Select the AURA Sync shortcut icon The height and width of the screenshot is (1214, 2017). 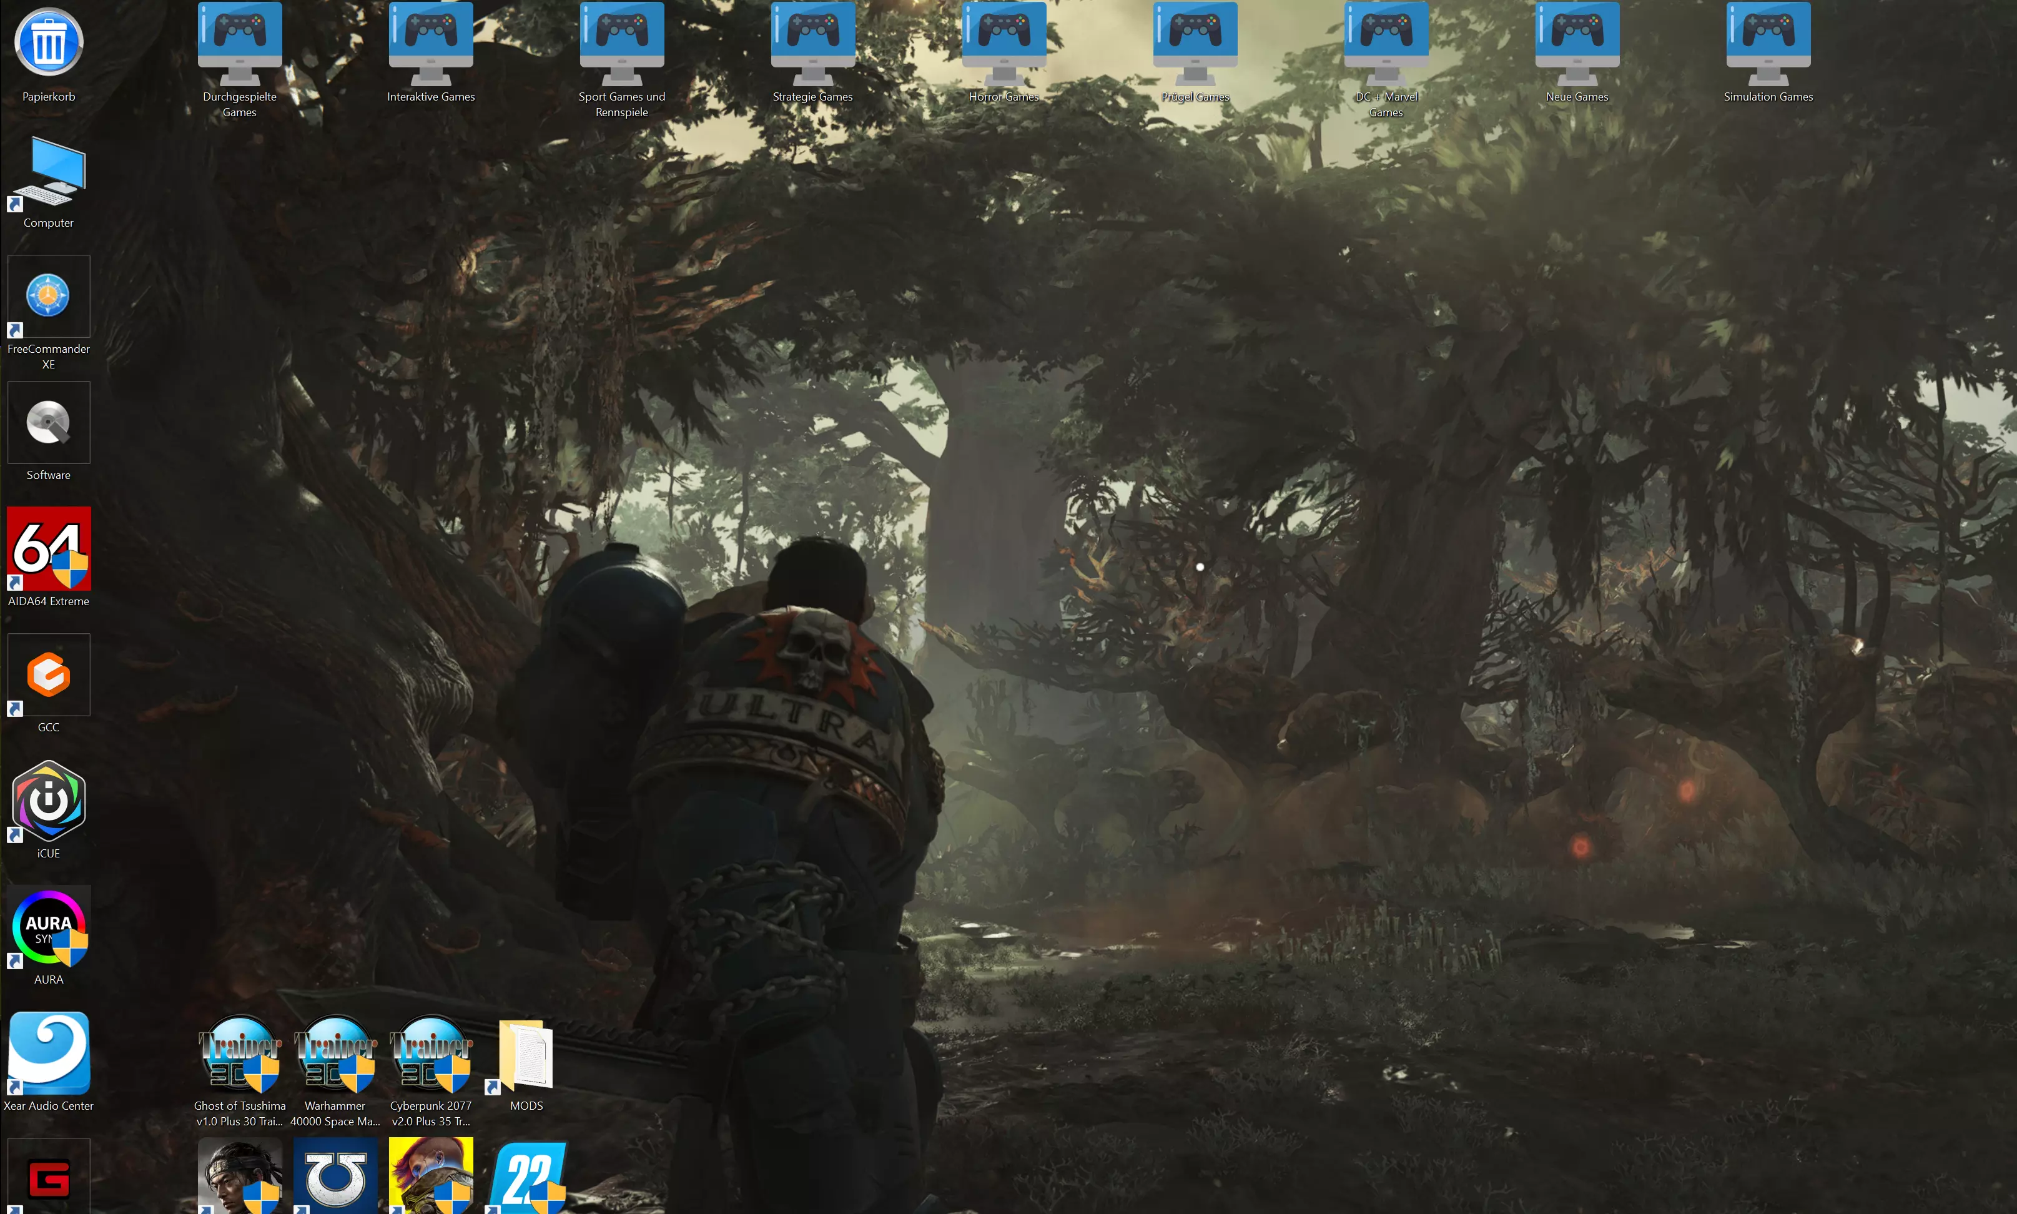pyautogui.click(x=48, y=928)
